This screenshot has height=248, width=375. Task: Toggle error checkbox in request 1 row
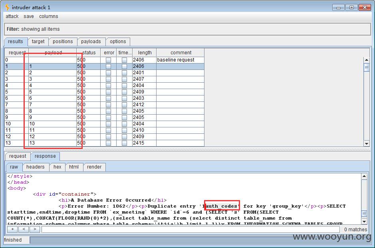pos(108,66)
